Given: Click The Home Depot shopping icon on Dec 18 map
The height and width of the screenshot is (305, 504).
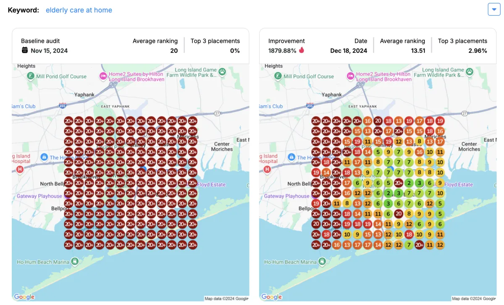Looking at the screenshot, I should click(x=291, y=157).
